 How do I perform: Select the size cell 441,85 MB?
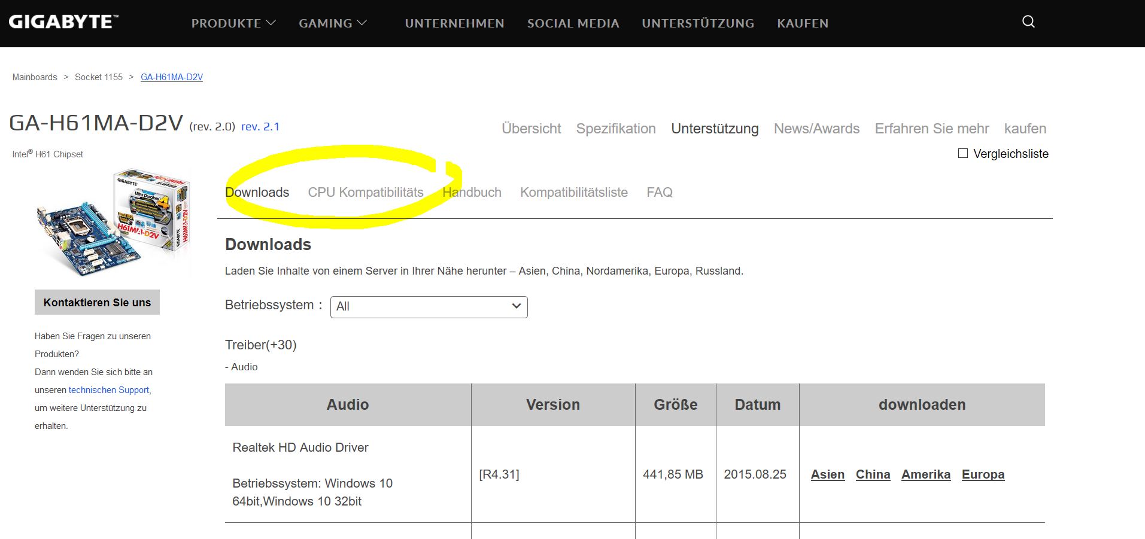pyautogui.click(x=673, y=474)
